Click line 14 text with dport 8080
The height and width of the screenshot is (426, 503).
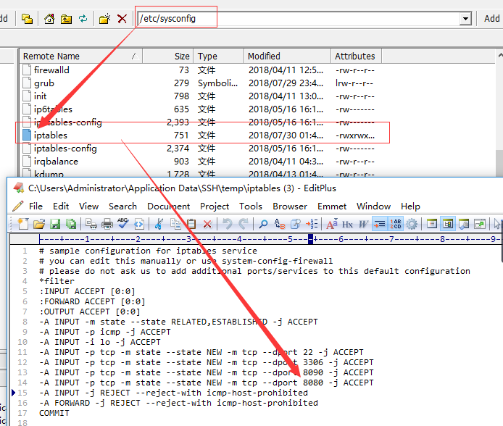[x=207, y=383]
